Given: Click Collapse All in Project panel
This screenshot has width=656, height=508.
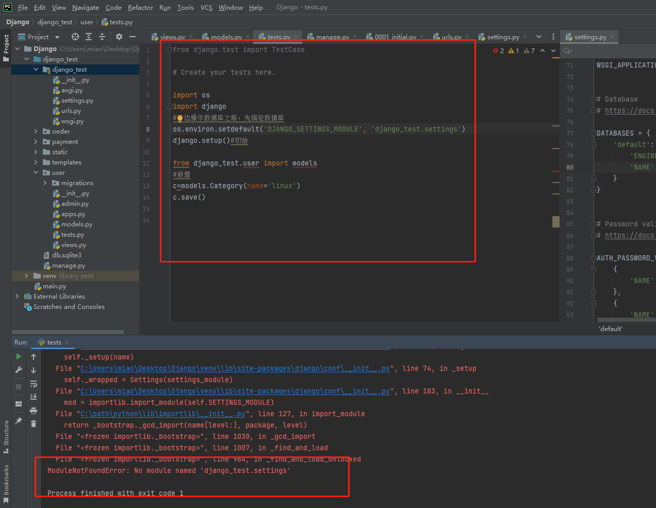Looking at the screenshot, I should 102,37.
